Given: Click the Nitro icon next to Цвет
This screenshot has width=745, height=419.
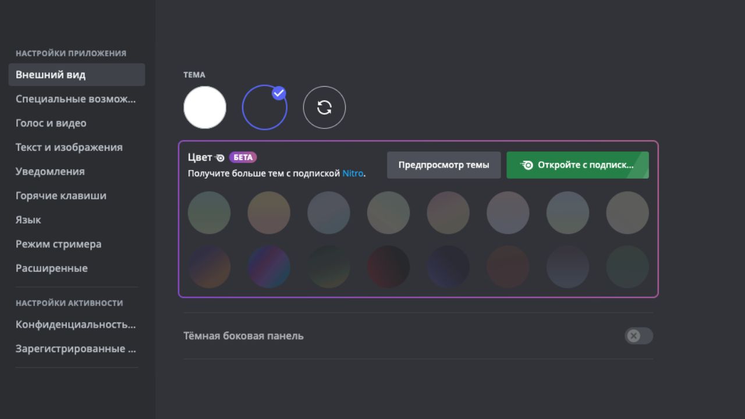Looking at the screenshot, I should point(220,158).
